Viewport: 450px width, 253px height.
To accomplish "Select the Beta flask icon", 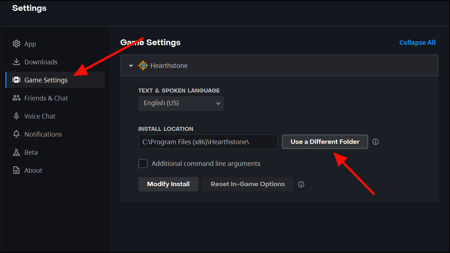I will pos(16,152).
